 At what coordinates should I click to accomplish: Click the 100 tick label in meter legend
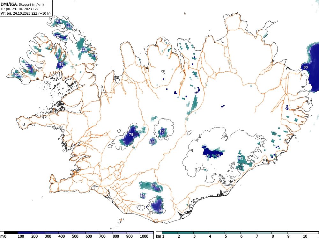[21, 236]
